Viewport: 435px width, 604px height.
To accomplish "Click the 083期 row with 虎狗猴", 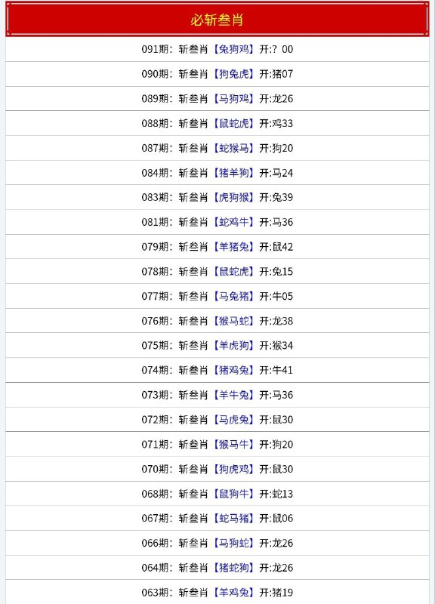I will pos(217,197).
